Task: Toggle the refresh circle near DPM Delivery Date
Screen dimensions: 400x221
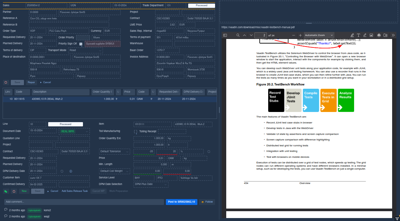Action: (x=62, y=171)
